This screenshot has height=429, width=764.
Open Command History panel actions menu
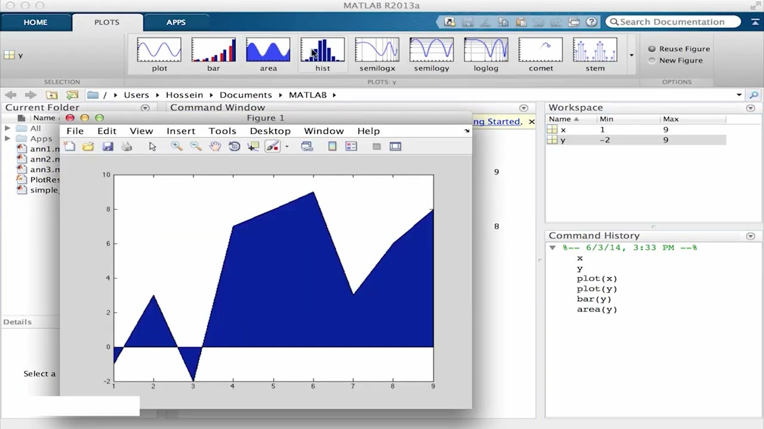(x=750, y=236)
